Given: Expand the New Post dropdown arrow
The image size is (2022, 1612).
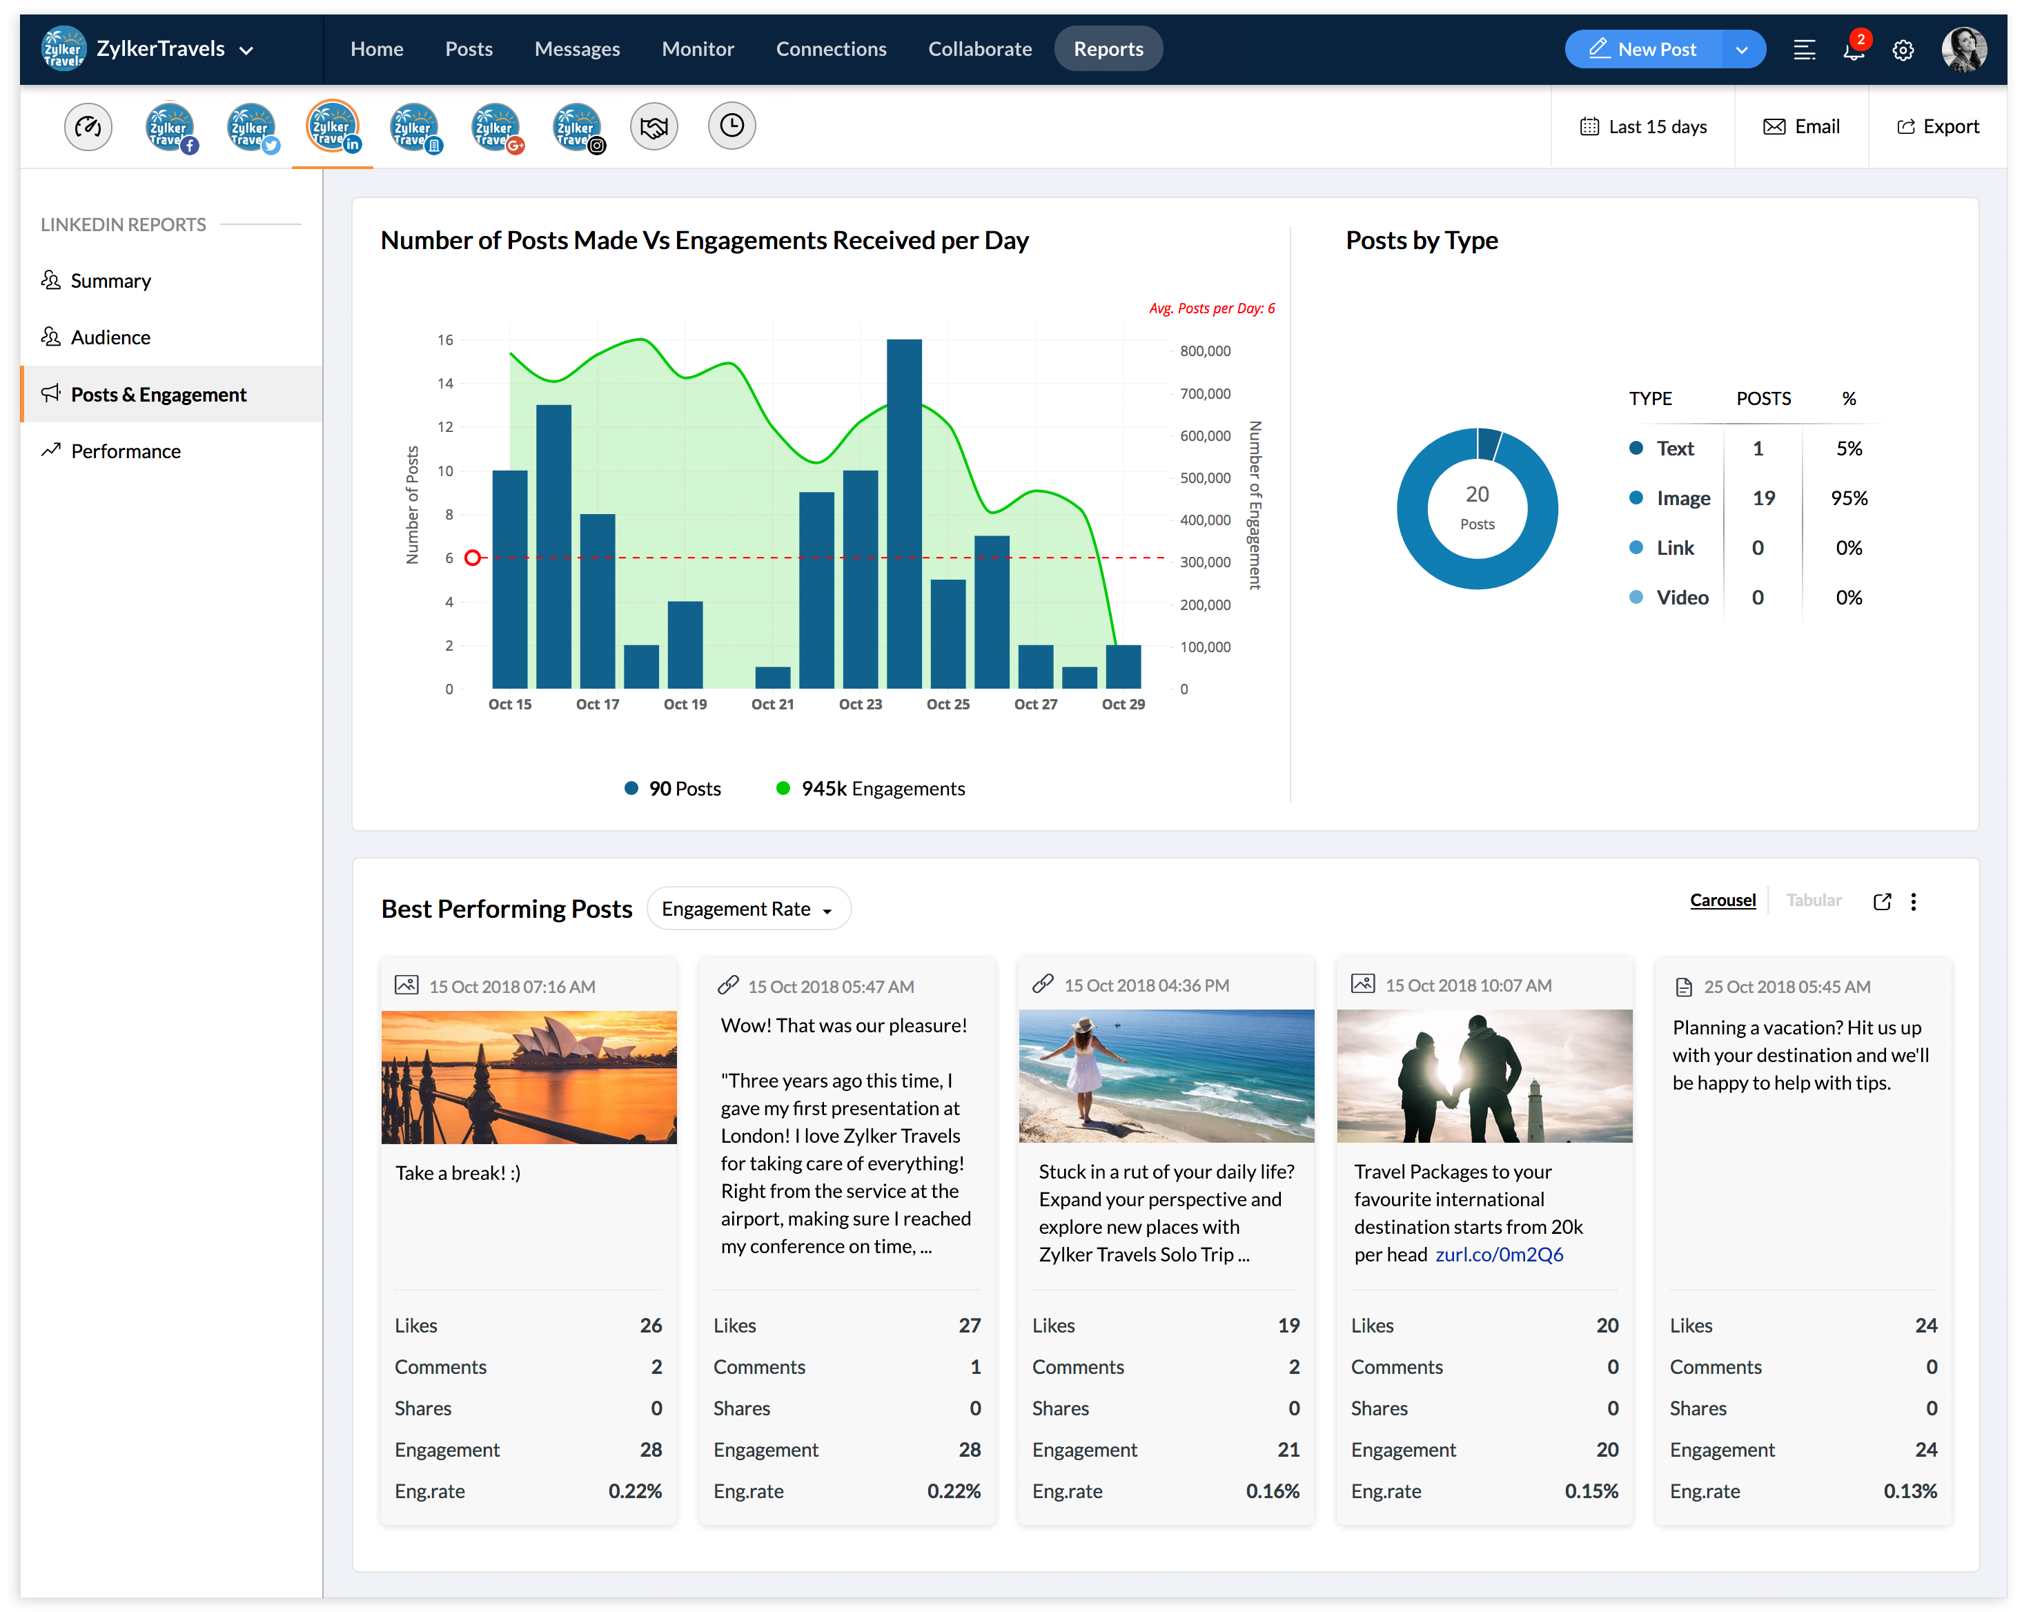Looking at the screenshot, I should click(x=1742, y=50).
